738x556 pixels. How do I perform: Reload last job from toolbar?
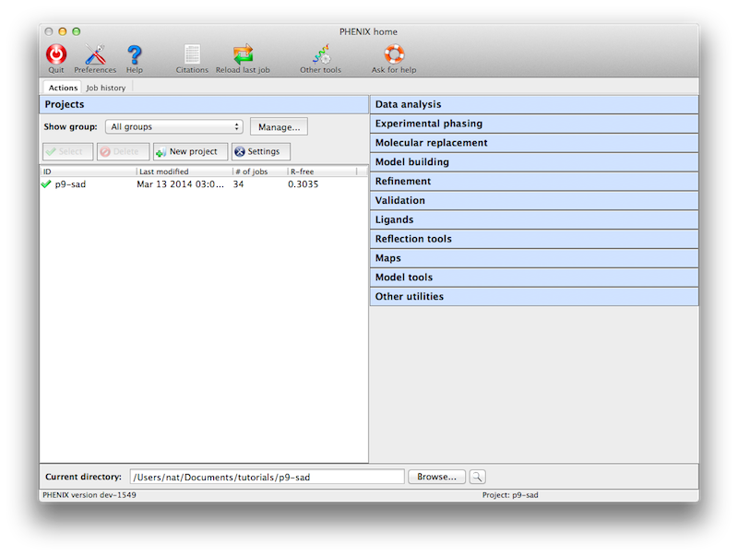tap(243, 54)
